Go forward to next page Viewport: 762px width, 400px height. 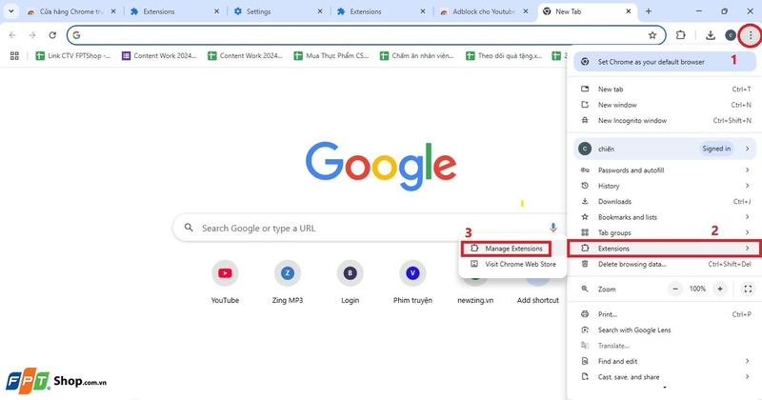click(32, 35)
